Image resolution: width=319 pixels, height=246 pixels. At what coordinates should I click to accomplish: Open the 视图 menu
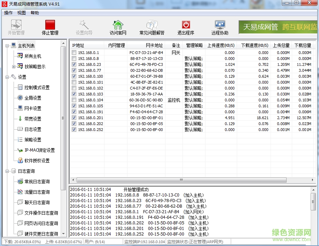coord(21,13)
